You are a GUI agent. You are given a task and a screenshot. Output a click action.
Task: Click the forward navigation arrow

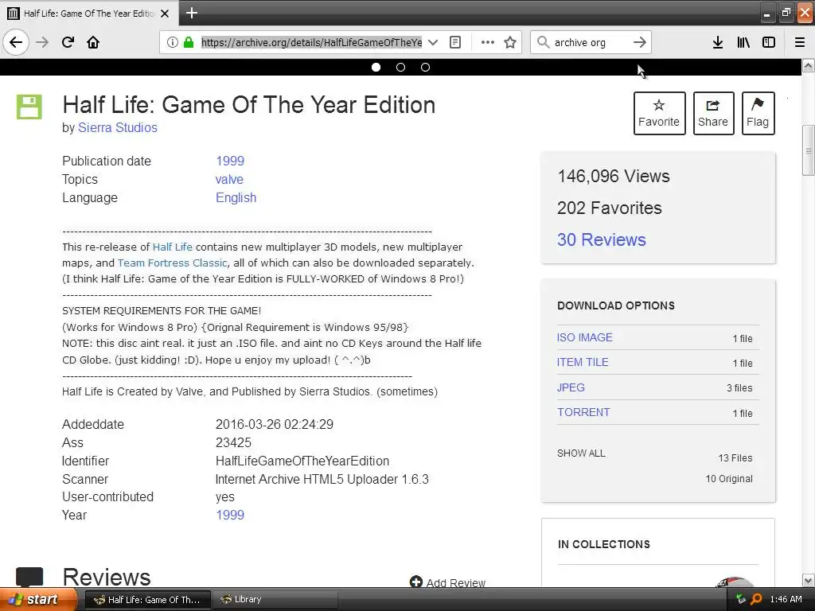[x=42, y=42]
